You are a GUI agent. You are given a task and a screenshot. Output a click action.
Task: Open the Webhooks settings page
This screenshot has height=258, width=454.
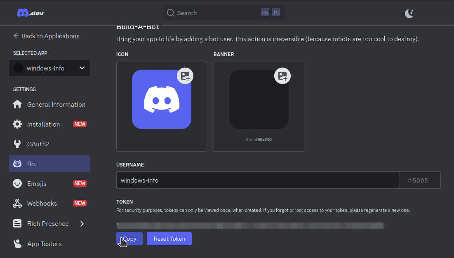(49, 203)
